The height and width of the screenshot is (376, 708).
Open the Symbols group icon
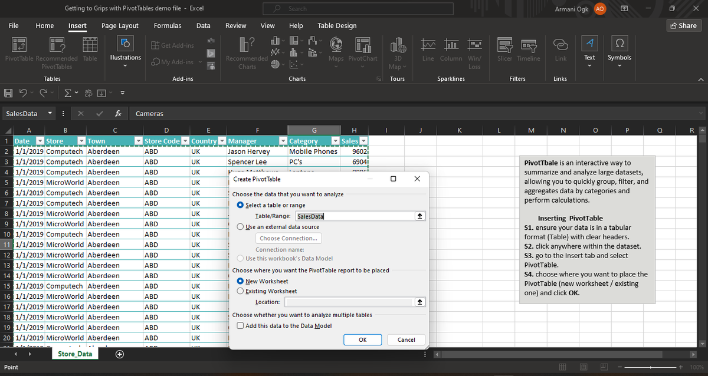[x=619, y=52]
